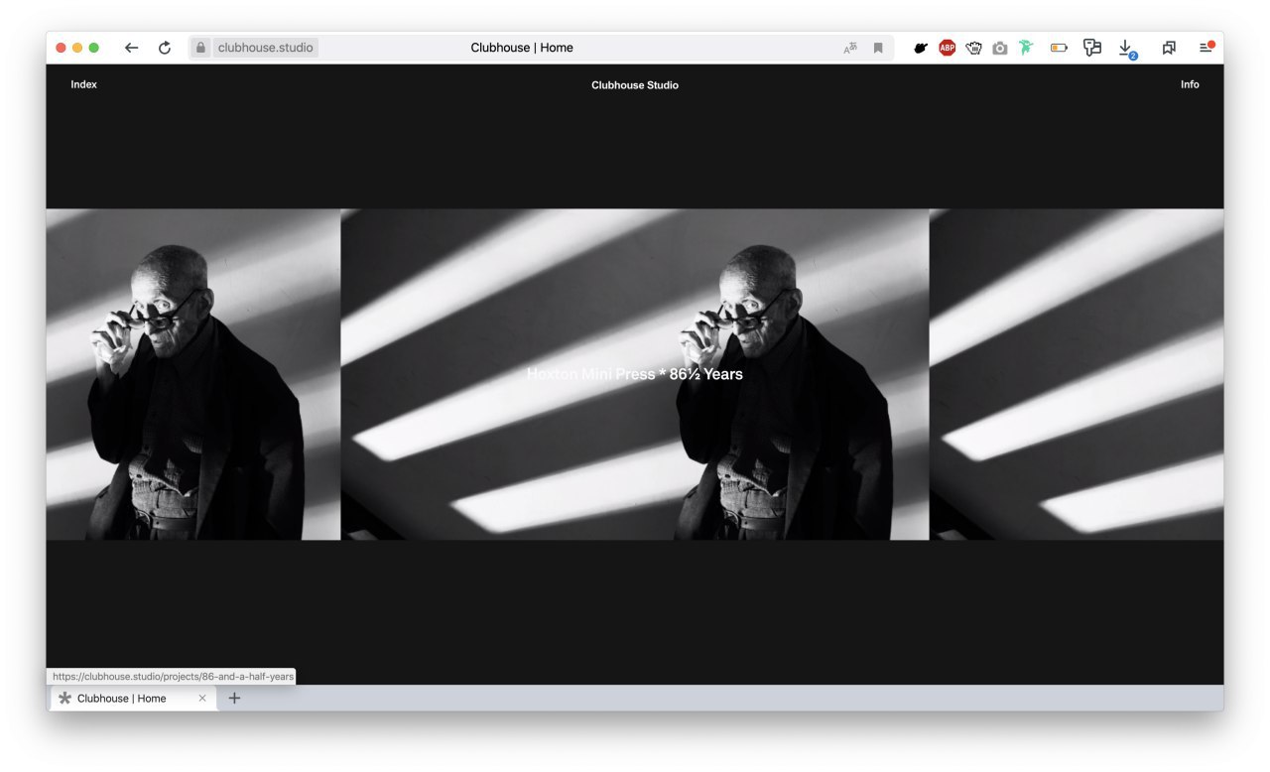Open a new tab with the plus button
The image size is (1270, 772).
pyautogui.click(x=234, y=699)
